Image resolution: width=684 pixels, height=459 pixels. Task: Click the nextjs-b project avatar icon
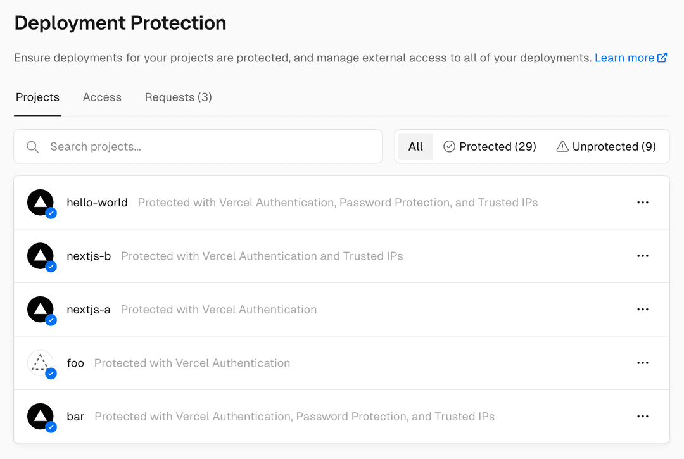(x=40, y=255)
